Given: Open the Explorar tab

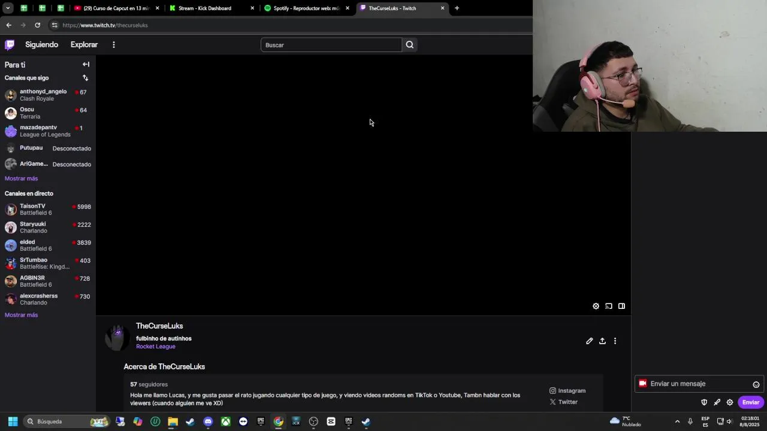Looking at the screenshot, I should click(84, 44).
